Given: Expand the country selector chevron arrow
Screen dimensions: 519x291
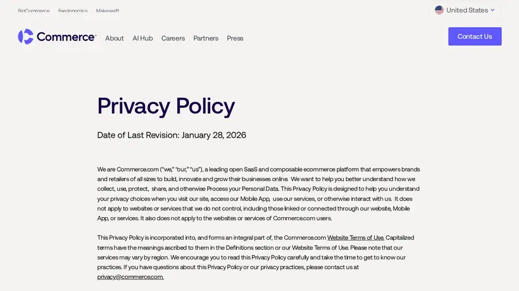Looking at the screenshot, I should click(x=492, y=10).
